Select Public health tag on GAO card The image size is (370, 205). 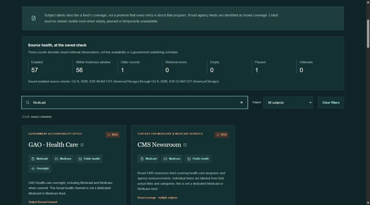coord(89,158)
